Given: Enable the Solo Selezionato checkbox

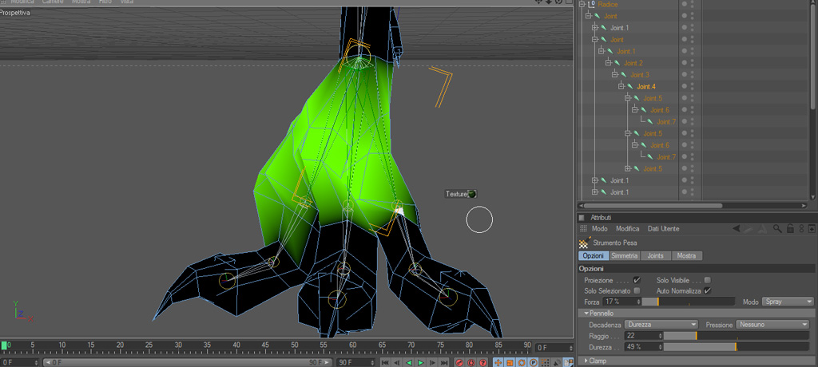Looking at the screenshot, I should (x=637, y=290).
